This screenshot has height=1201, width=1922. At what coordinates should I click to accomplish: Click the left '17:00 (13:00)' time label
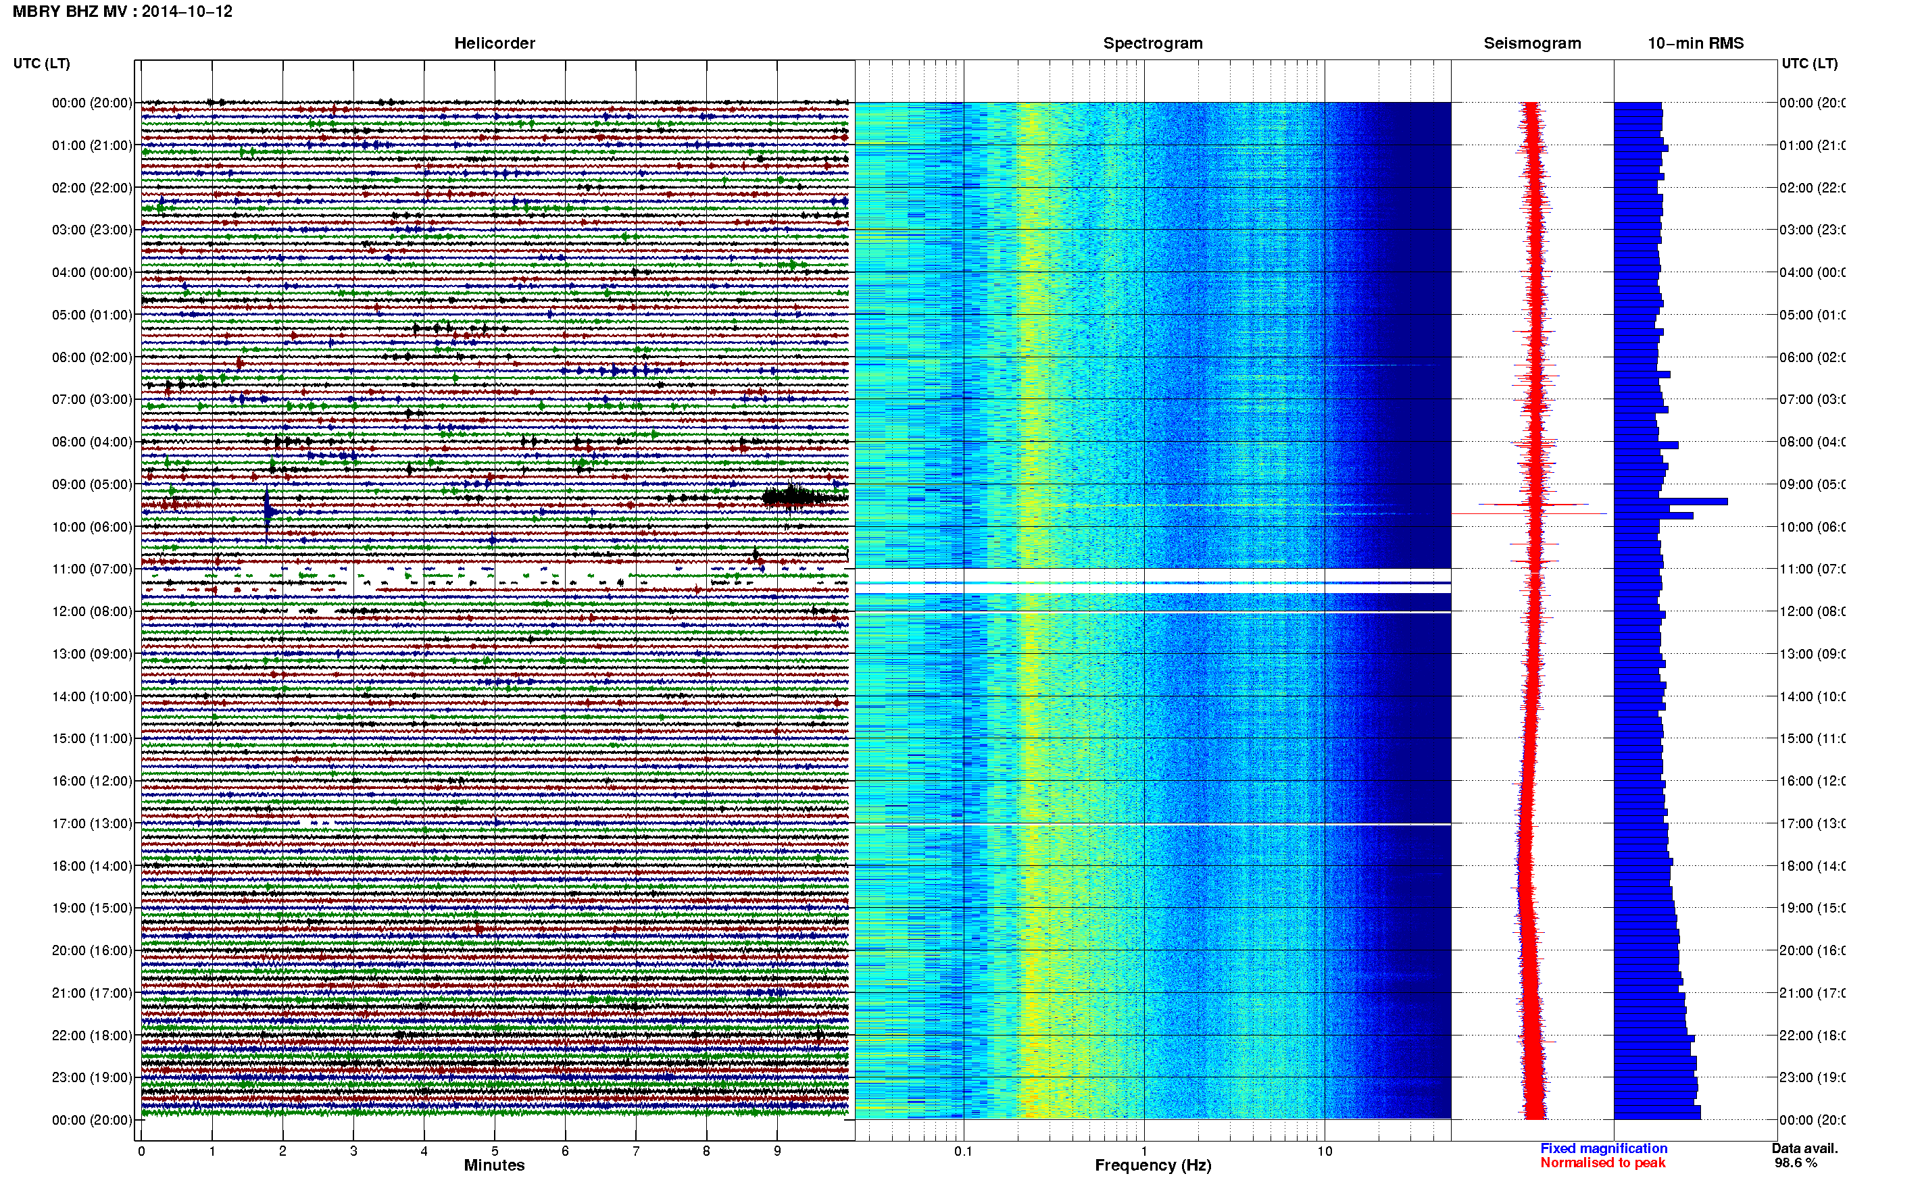click(92, 825)
